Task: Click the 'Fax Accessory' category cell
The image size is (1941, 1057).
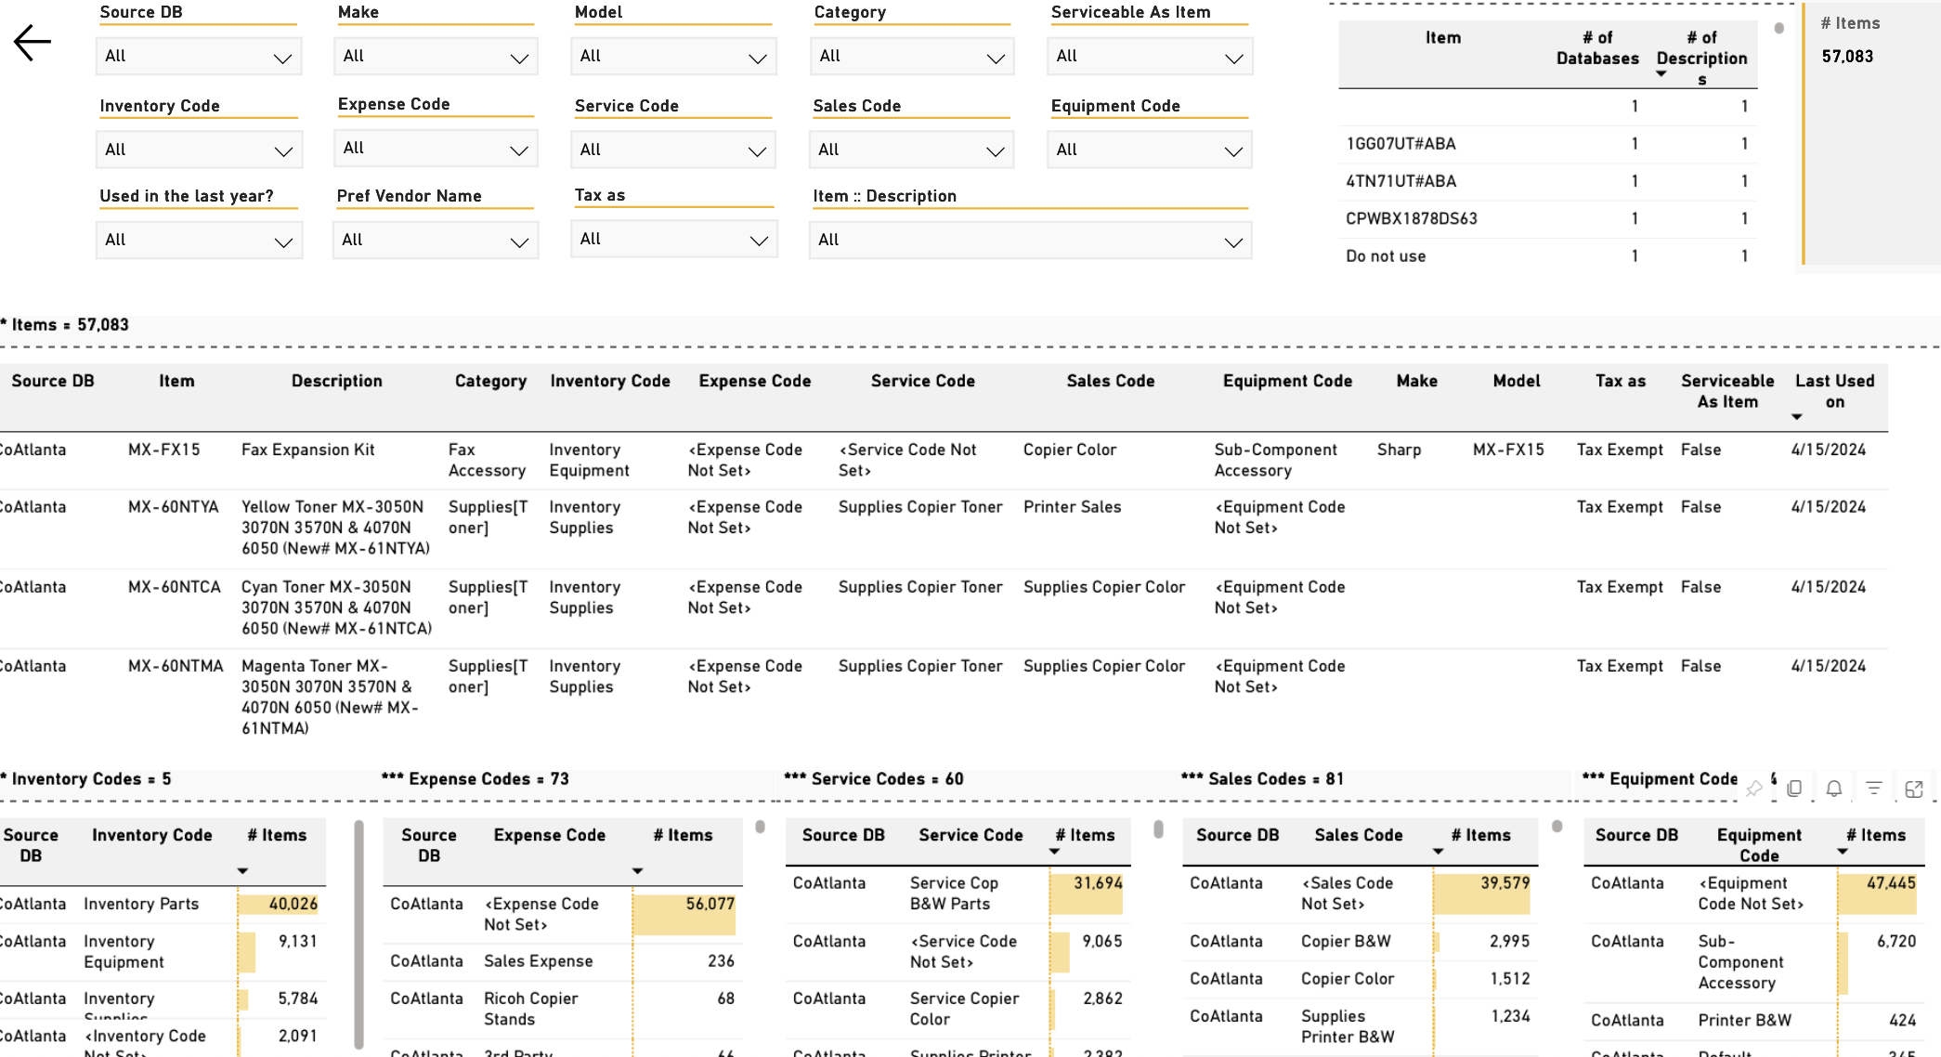Action: pyautogui.click(x=487, y=460)
